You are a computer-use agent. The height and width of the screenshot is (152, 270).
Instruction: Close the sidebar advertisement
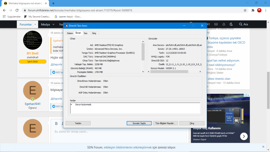(248, 95)
